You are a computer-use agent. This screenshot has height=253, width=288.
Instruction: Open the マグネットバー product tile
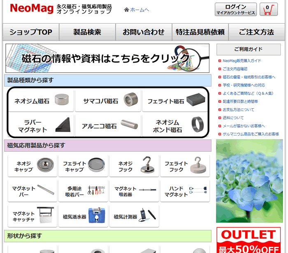pyautogui.click(x=33, y=191)
